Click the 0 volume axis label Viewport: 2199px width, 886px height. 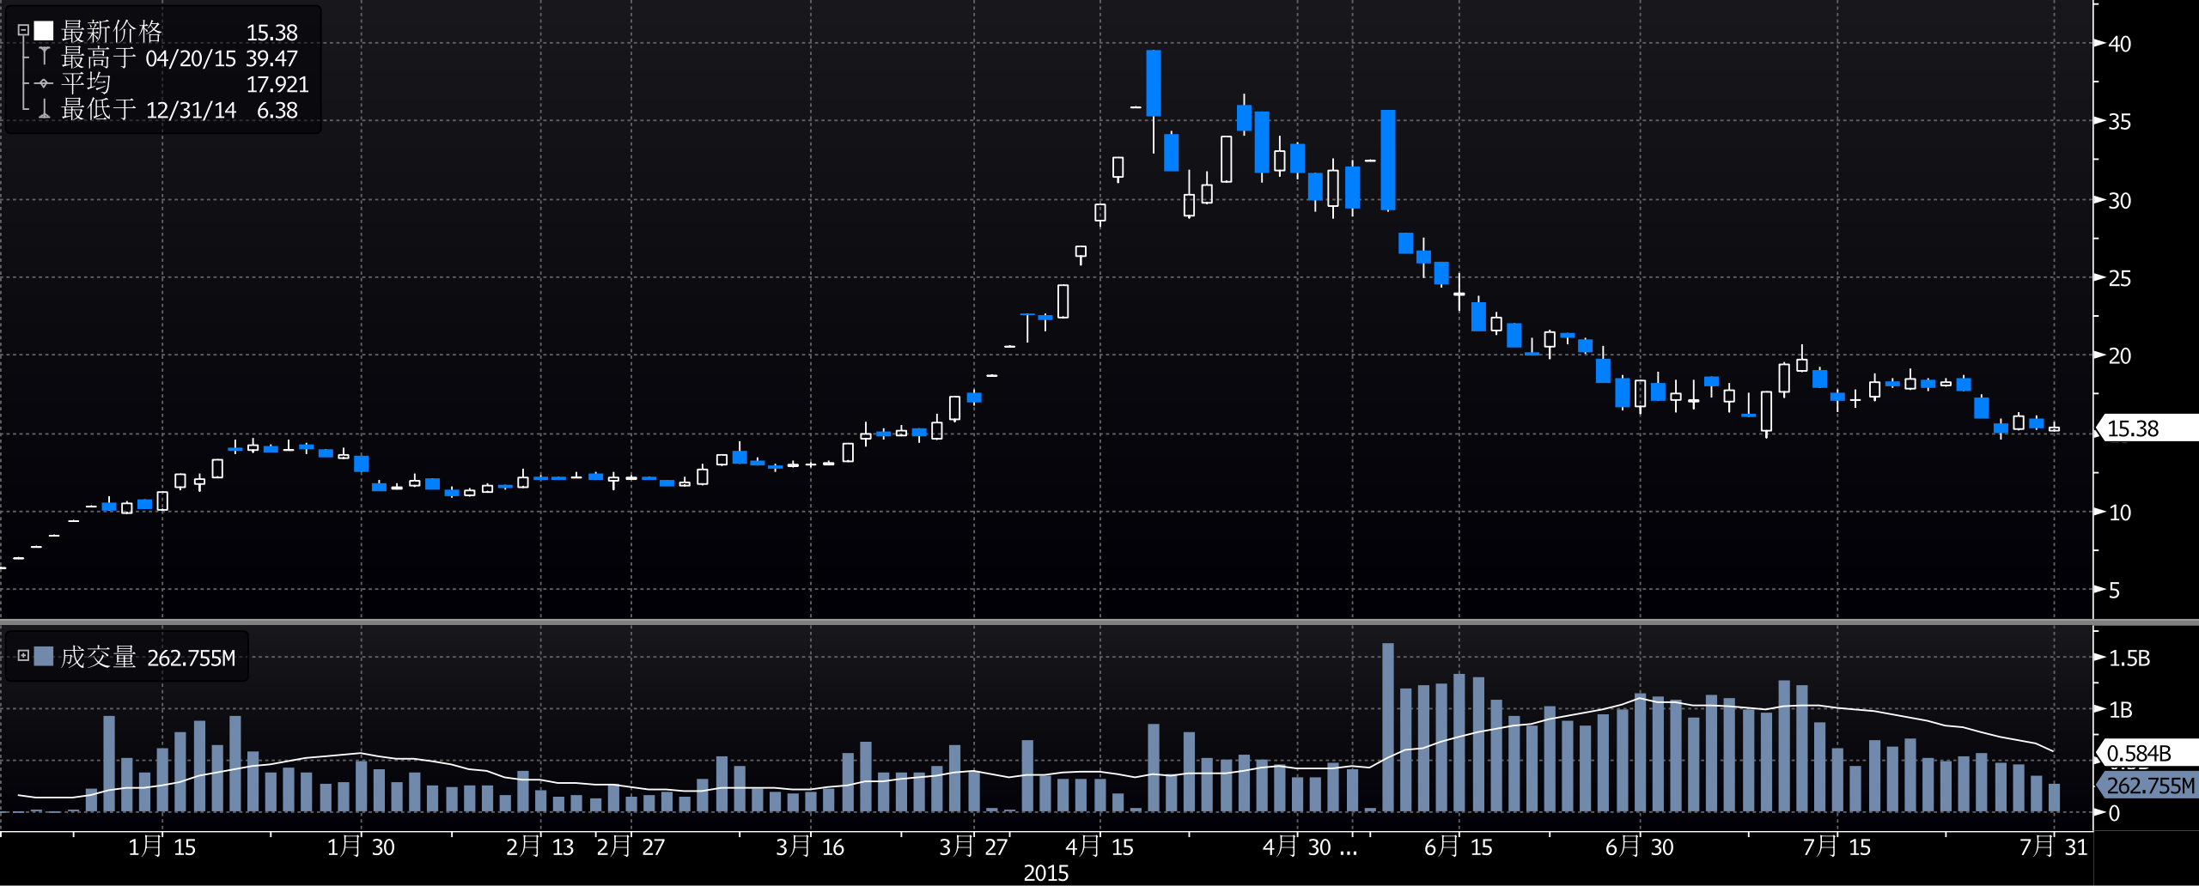[2114, 813]
